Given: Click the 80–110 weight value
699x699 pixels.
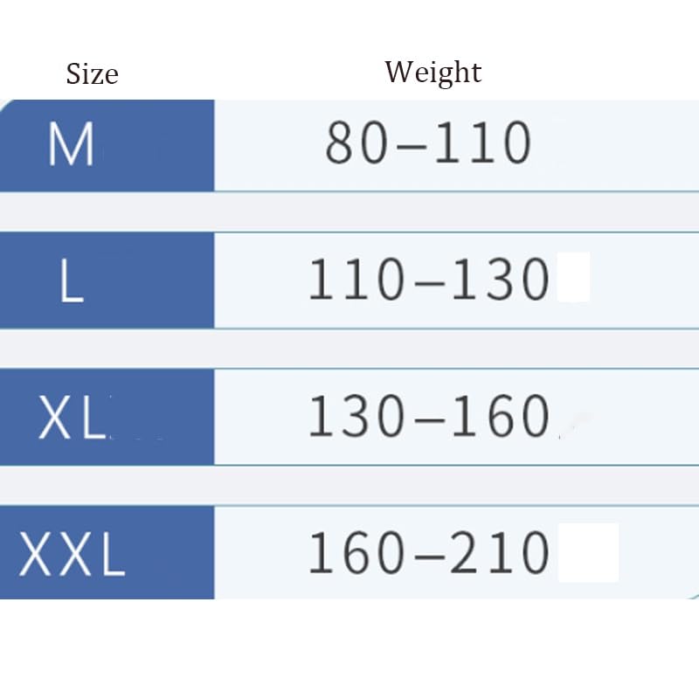Looking at the screenshot, I should point(428,142).
